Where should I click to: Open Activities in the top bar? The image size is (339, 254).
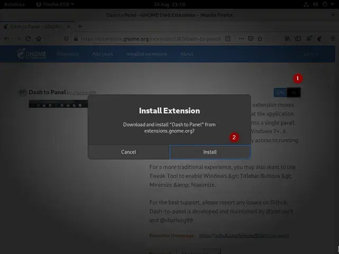pyautogui.click(x=14, y=4)
